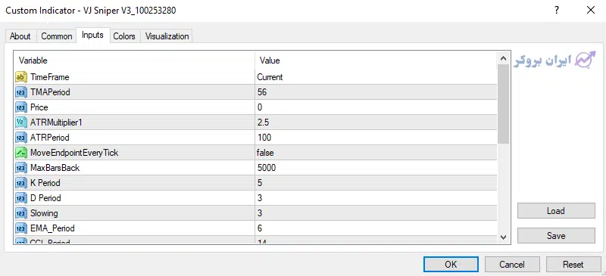Click the integer icon beside Slowing
This screenshot has width=606, height=276.
pyautogui.click(x=21, y=213)
